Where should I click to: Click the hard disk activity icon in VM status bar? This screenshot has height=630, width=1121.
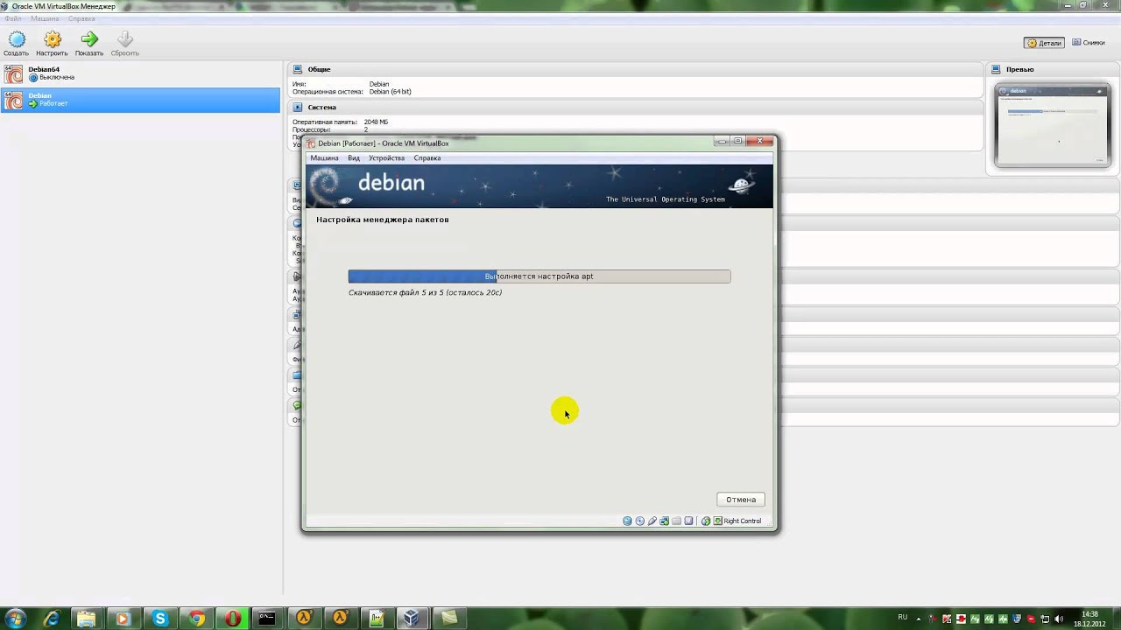(627, 521)
